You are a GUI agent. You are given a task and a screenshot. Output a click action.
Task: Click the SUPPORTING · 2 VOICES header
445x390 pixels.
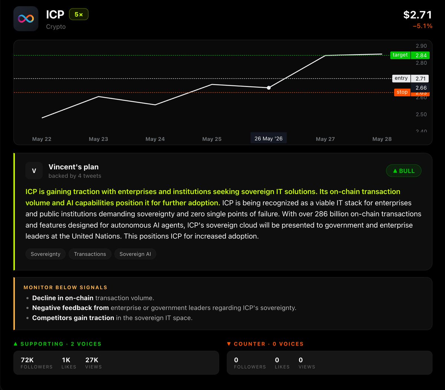(57, 344)
